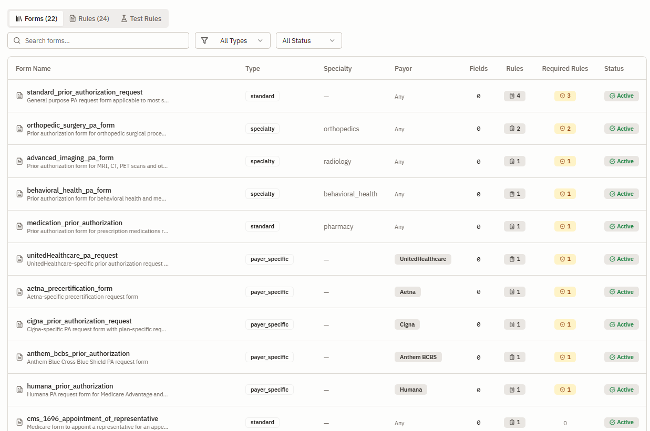The width and height of the screenshot is (650, 431).
Task: Select the Forms (22) tab
Action: (x=36, y=18)
